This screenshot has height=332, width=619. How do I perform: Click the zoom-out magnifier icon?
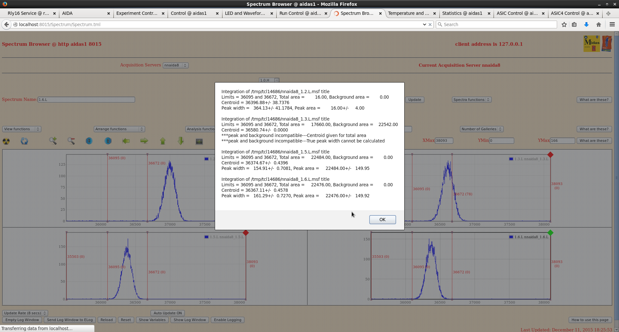click(x=71, y=141)
